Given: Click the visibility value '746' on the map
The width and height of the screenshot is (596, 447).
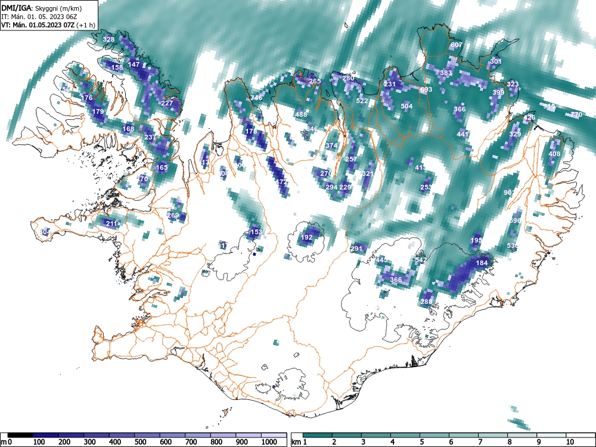Looking at the screenshot, I should (256, 98).
